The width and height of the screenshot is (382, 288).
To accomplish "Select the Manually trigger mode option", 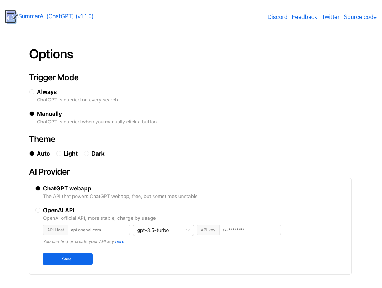I will pyautogui.click(x=32, y=114).
